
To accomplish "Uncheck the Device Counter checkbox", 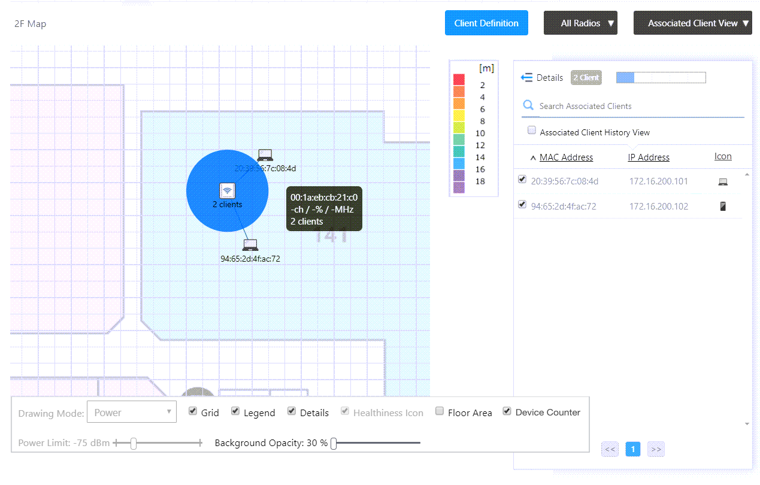I will [x=507, y=411].
